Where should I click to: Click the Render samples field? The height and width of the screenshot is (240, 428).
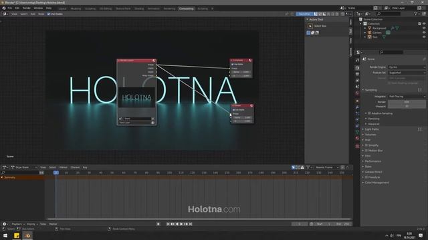(x=407, y=102)
